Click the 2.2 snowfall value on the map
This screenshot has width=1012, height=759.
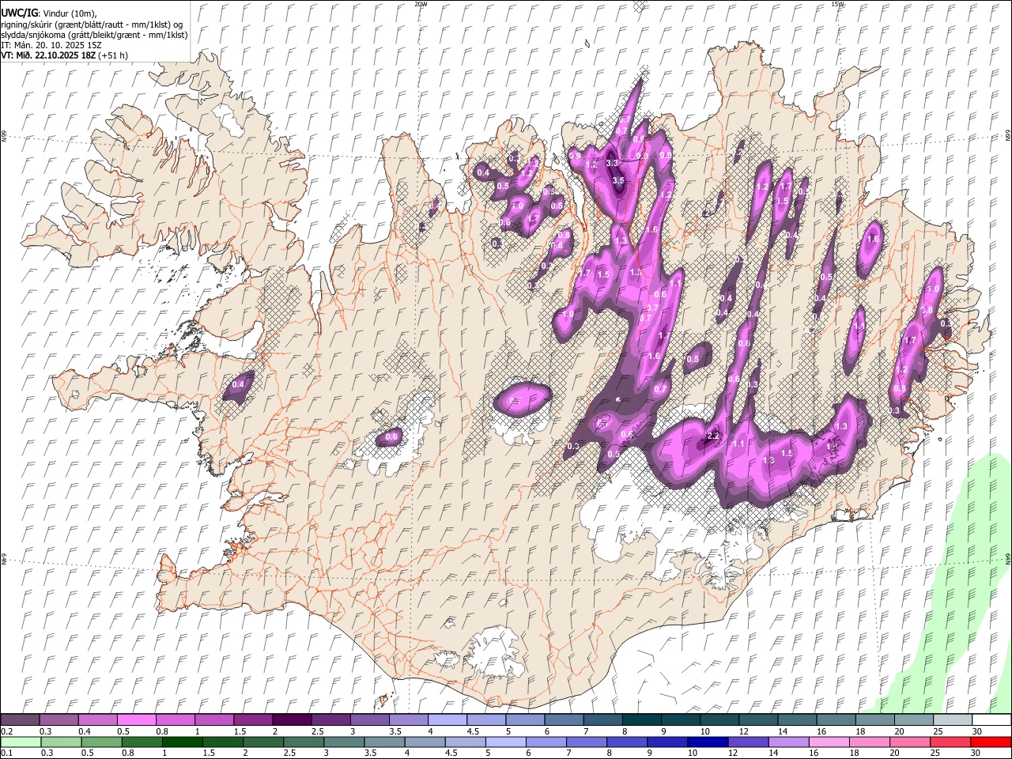tap(713, 436)
